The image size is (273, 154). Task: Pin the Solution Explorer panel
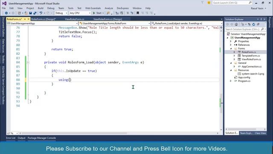pyautogui.click(x=261, y=19)
